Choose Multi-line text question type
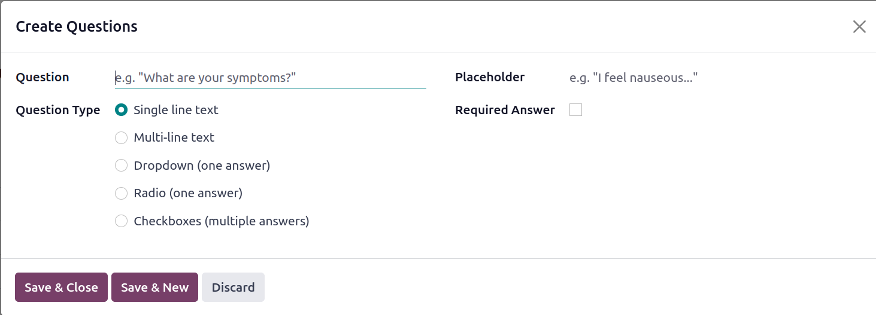876x315 pixels. click(121, 137)
